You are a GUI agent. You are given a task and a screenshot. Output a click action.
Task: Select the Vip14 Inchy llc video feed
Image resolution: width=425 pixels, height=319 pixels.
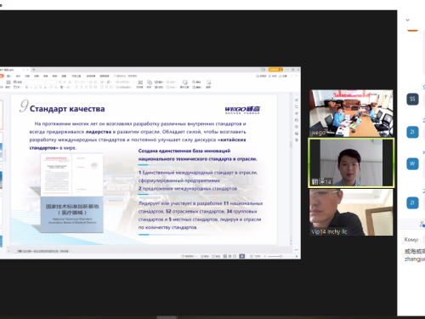351,213
